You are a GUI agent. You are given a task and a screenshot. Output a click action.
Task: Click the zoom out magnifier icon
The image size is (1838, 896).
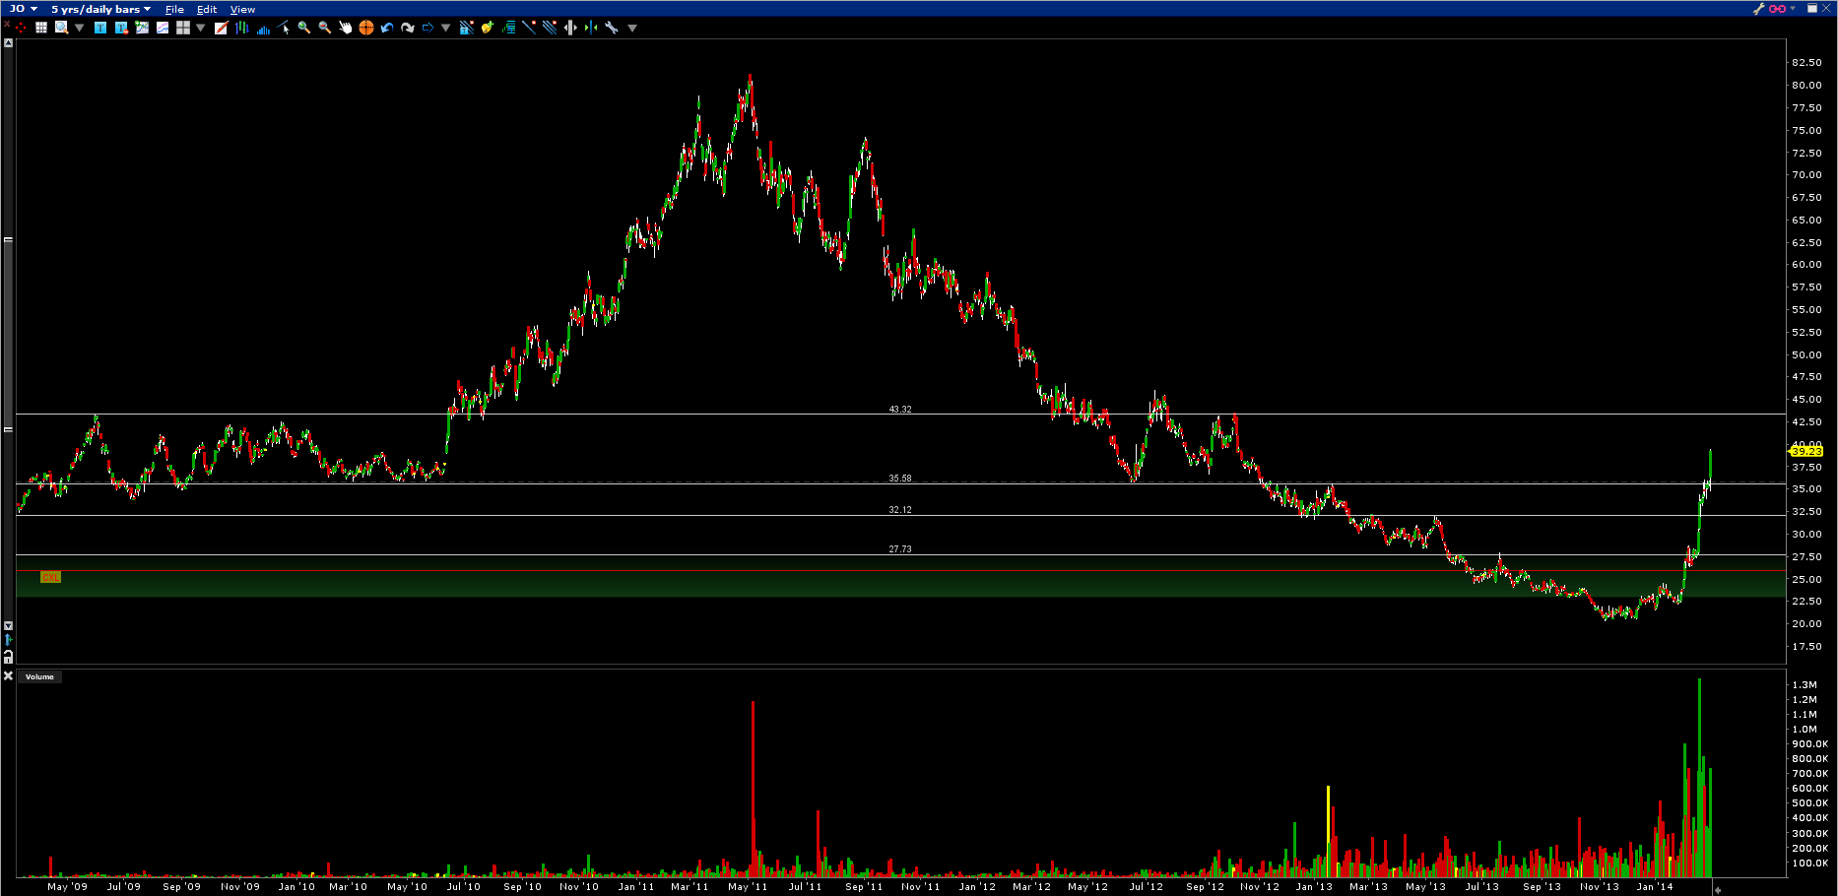tap(324, 28)
